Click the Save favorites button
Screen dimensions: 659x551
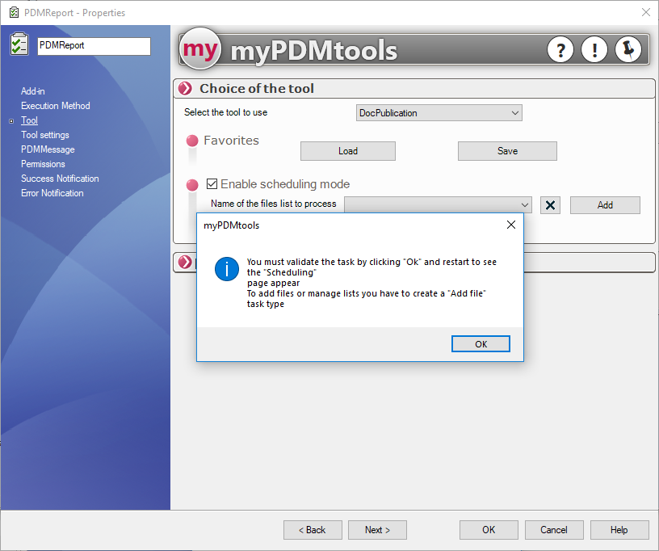(x=507, y=151)
